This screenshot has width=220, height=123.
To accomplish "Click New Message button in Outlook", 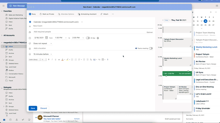I will click(17, 6).
